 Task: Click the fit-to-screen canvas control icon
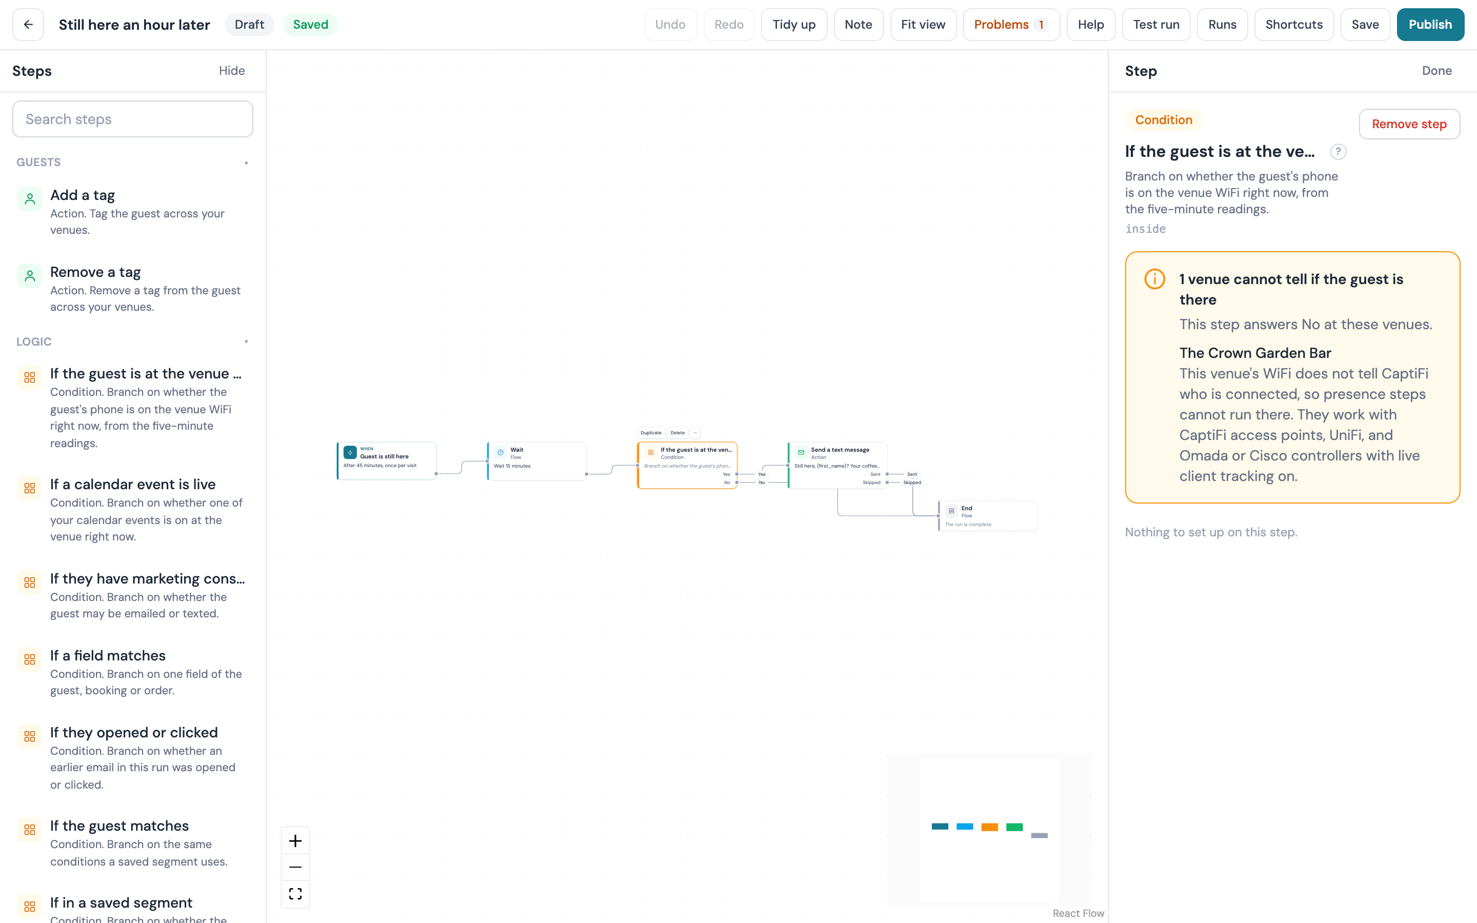click(295, 894)
